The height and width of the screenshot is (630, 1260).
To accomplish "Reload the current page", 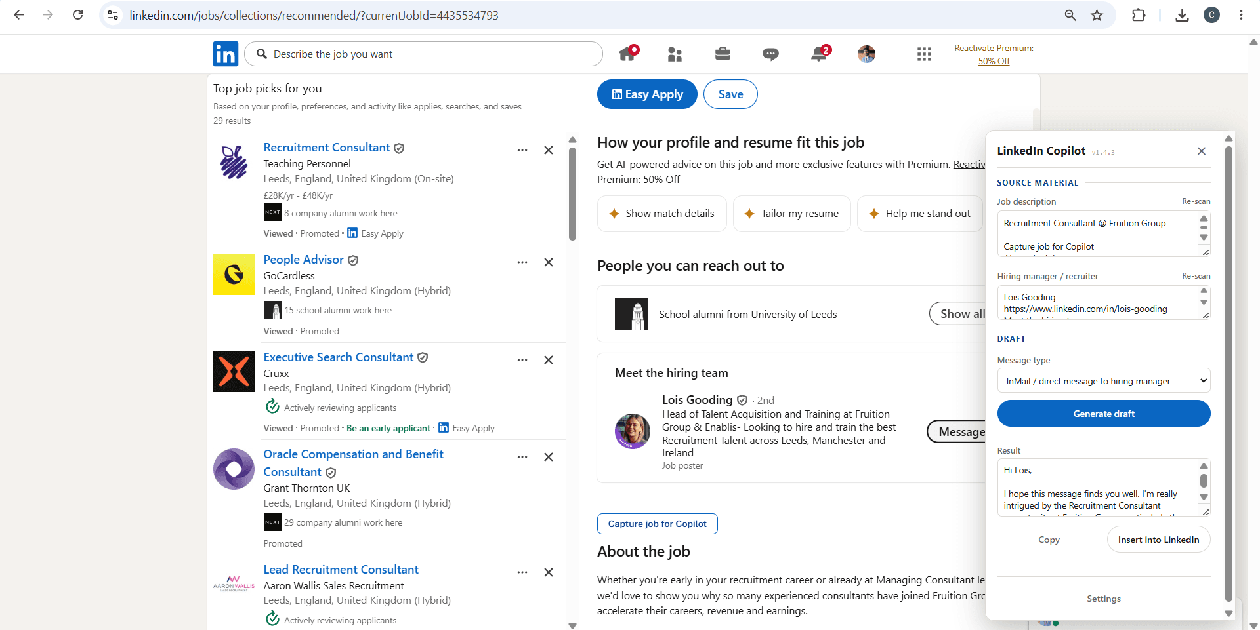I will tap(77, 15).
